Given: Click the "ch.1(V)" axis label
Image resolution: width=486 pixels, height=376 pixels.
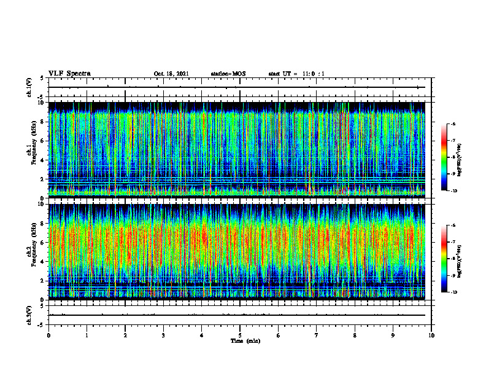Looking at the screenshot, I should click(x=29, y=87).
